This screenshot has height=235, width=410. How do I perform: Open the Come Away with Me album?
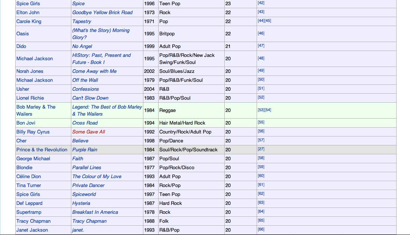point(94,71)
